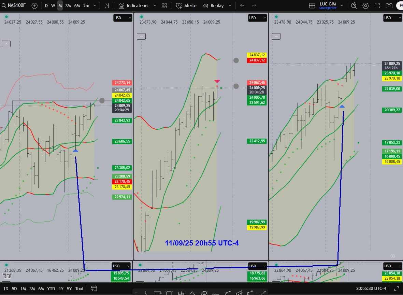403x295 pixels.
Task: Open USD currency dropdown on top right chart
Action: [393, 18]
